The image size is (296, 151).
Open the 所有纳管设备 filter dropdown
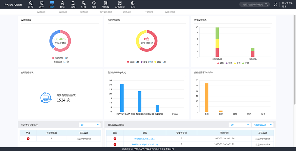(263, 125)
